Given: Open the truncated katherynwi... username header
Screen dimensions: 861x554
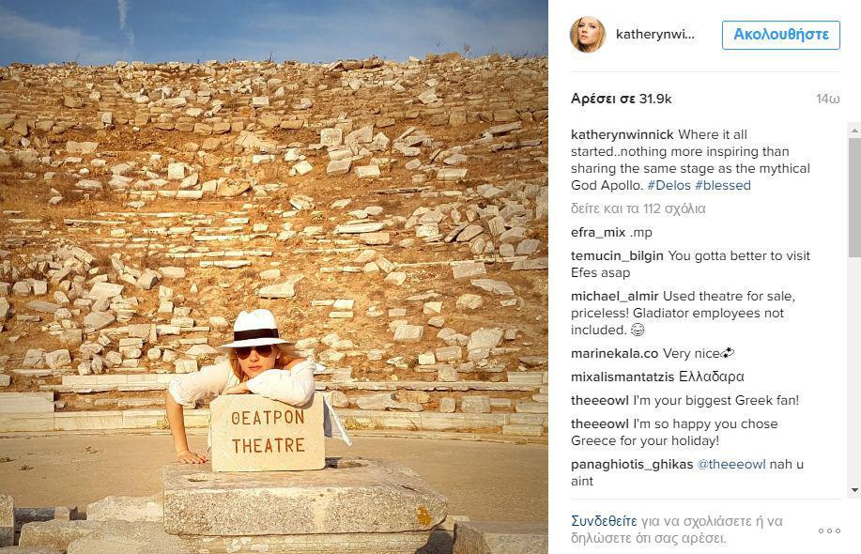Looking at the screenshot, I should tap(654, 35).
